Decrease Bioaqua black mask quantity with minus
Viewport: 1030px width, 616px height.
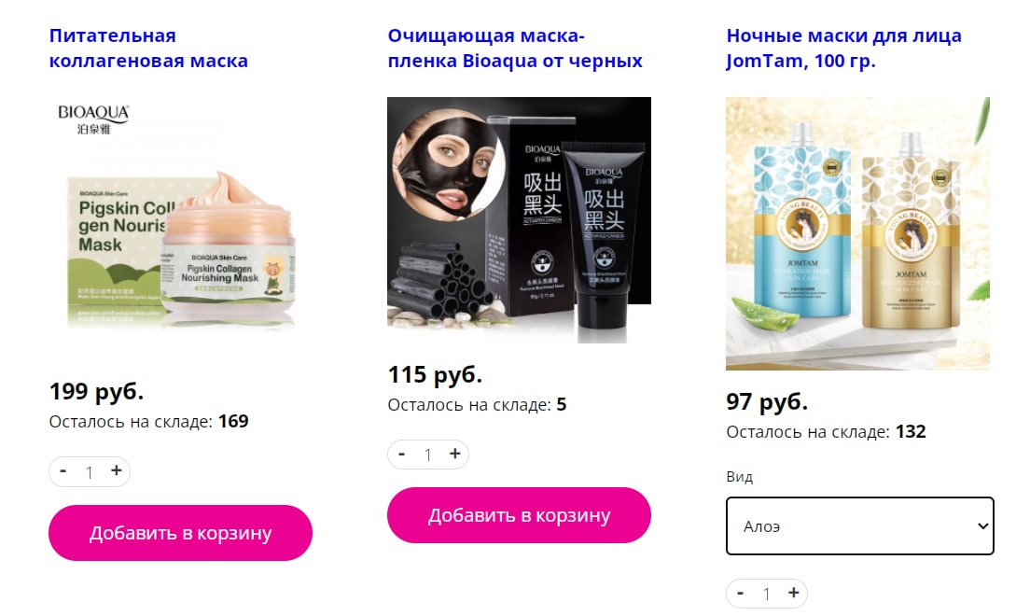click(x=401, y=454)
